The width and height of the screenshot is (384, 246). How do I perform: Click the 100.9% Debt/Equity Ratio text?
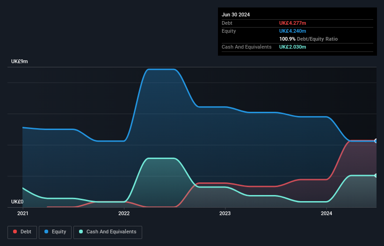[x=308, y=39]
